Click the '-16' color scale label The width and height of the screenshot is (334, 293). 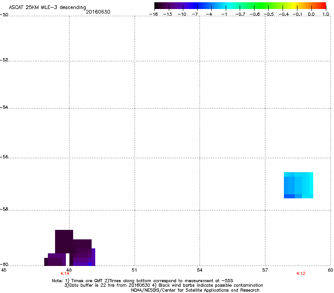pyautogui.click(x=153, y=14)
